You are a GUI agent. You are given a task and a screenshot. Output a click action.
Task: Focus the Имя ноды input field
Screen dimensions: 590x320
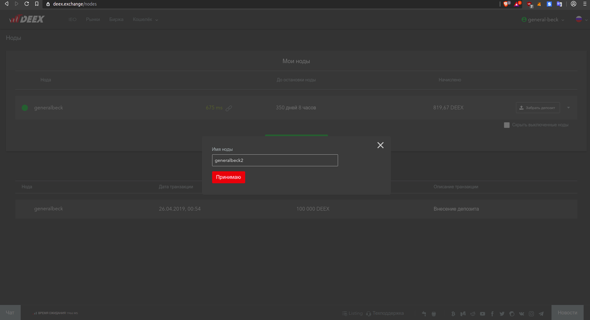(275, 160)
